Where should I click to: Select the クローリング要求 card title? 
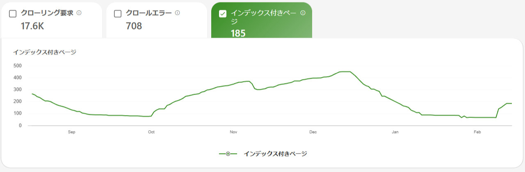pos(47,13)
